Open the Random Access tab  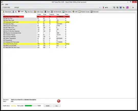click(84, 12)
